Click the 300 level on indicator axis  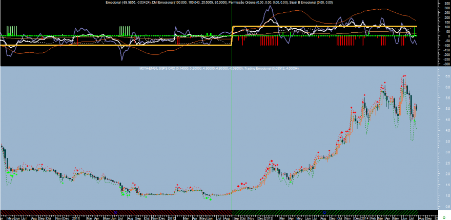click(448, 8)
